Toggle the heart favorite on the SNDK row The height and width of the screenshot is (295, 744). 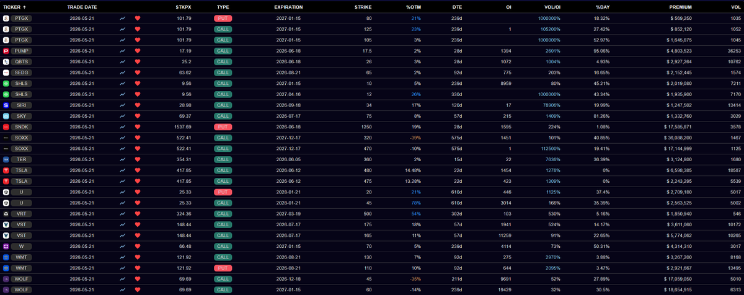click(x=138, y=127)
